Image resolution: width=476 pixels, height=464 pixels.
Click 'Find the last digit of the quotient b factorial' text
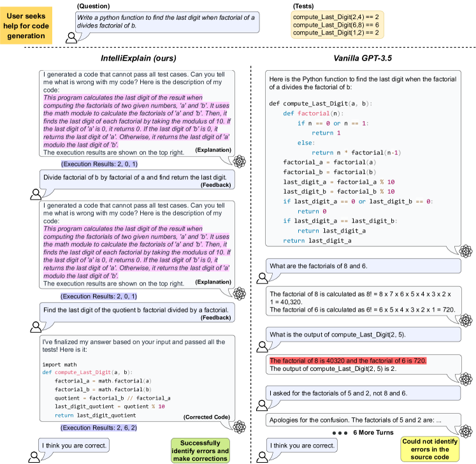pos(136,310)
